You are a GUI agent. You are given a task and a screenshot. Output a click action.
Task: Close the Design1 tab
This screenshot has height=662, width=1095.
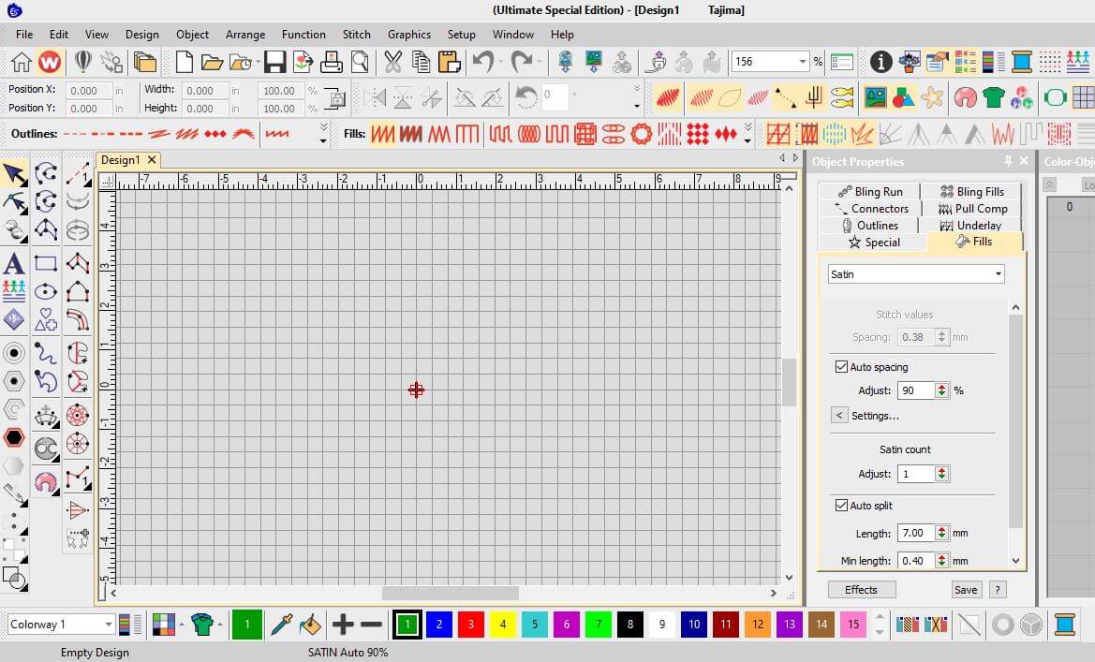[x=152, y=160]
